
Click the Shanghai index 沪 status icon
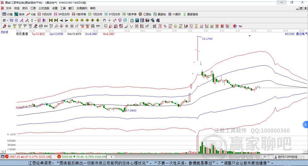[7, 157]
